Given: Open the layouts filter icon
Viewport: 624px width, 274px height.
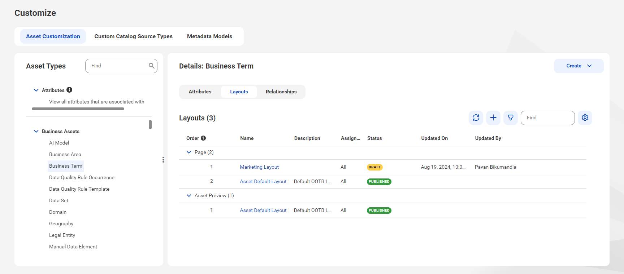Looking at the screenshot, I should (x=511, y=118).
